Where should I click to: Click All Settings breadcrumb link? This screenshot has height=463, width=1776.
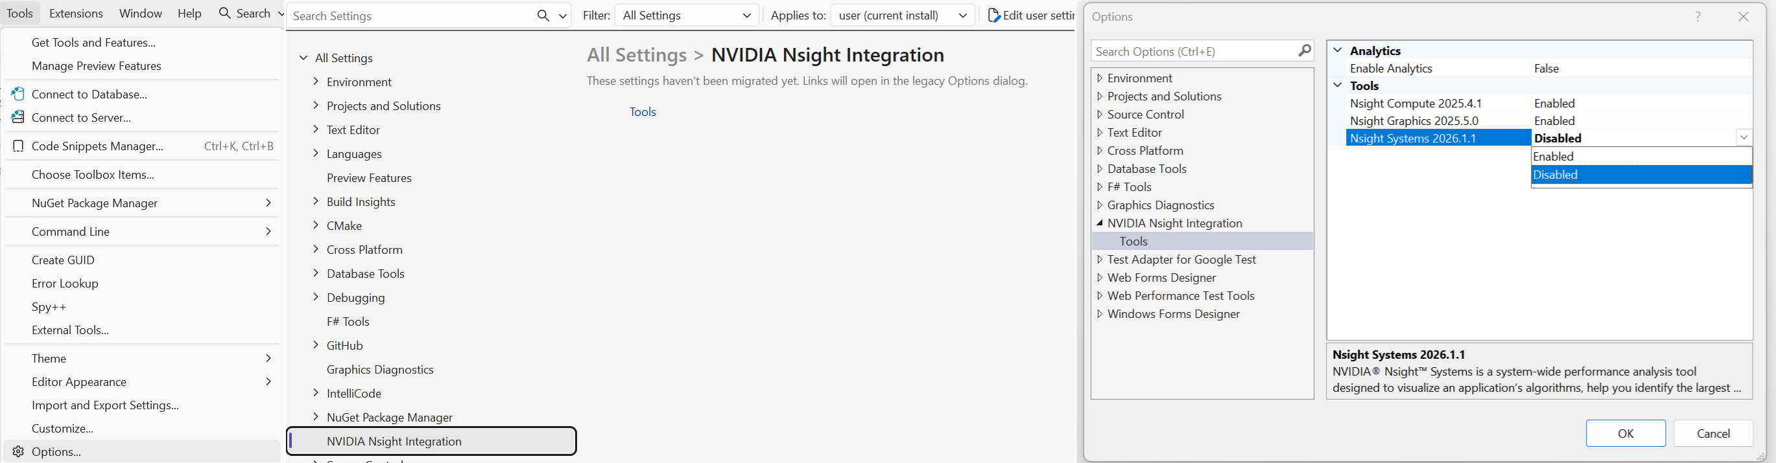pos(636,54)
